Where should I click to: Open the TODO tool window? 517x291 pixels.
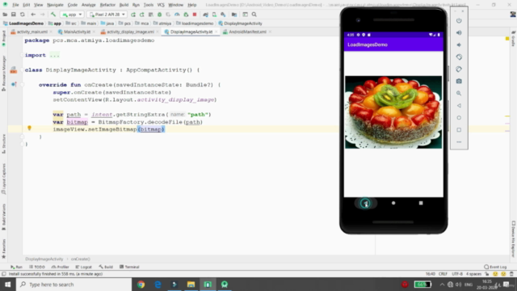37,267
